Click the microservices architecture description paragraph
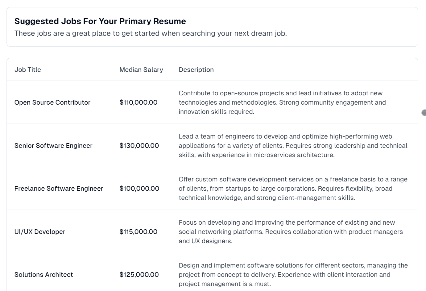Viewport: 426px width, 291px height. coord(293,146)
